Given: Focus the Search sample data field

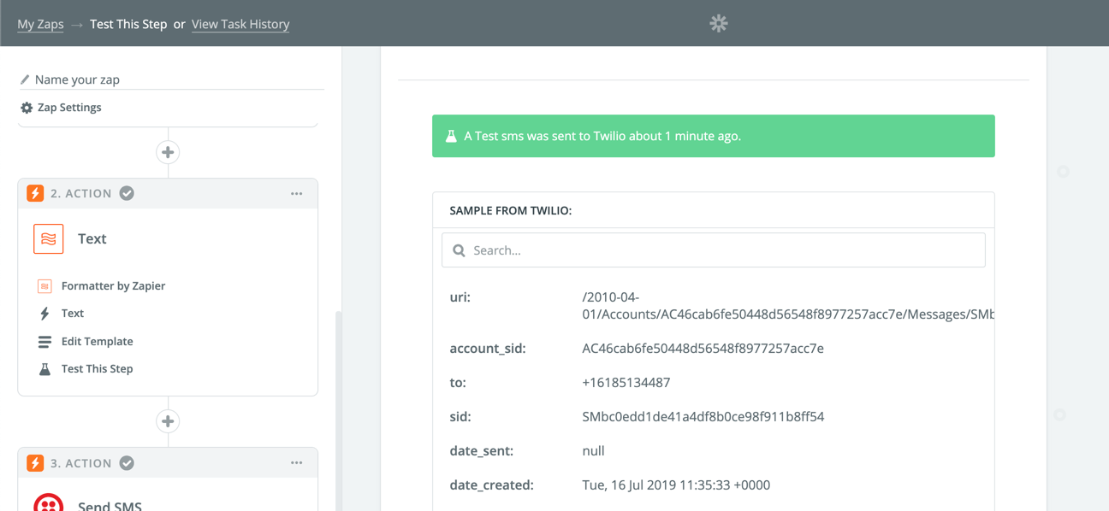Looking at the screenshot, I should [714, 250].
